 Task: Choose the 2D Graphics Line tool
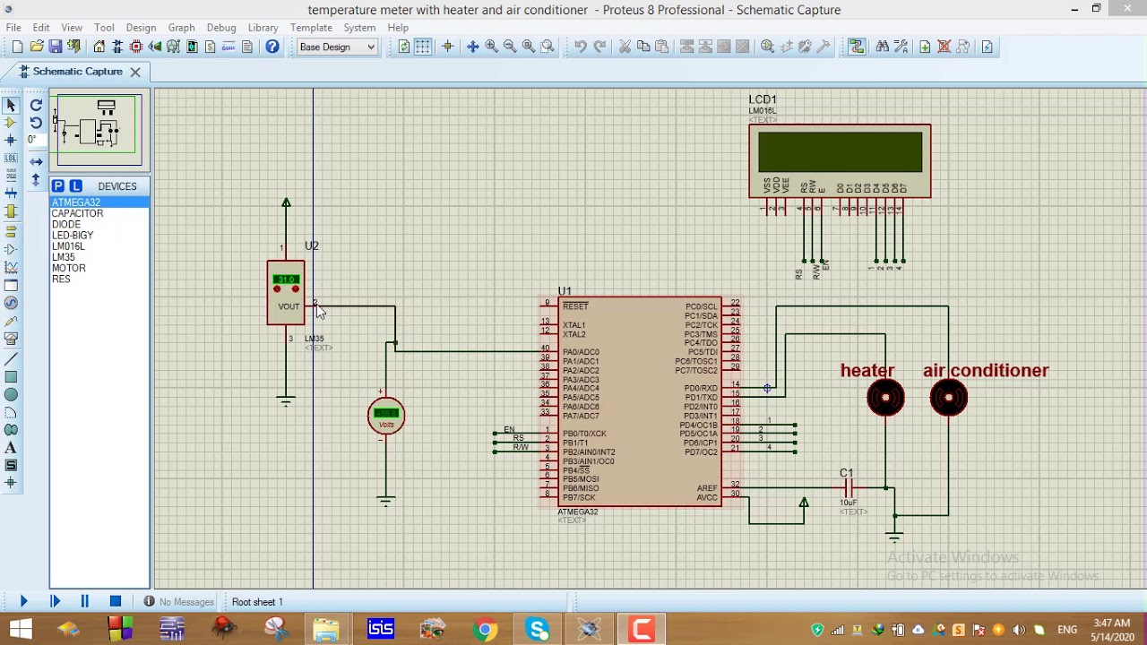click(x=11, y=358)
